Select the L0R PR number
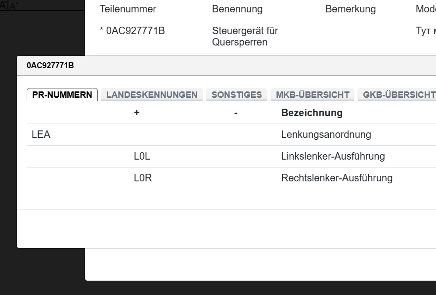Screen dimensions: 436x295 (143, 178)
